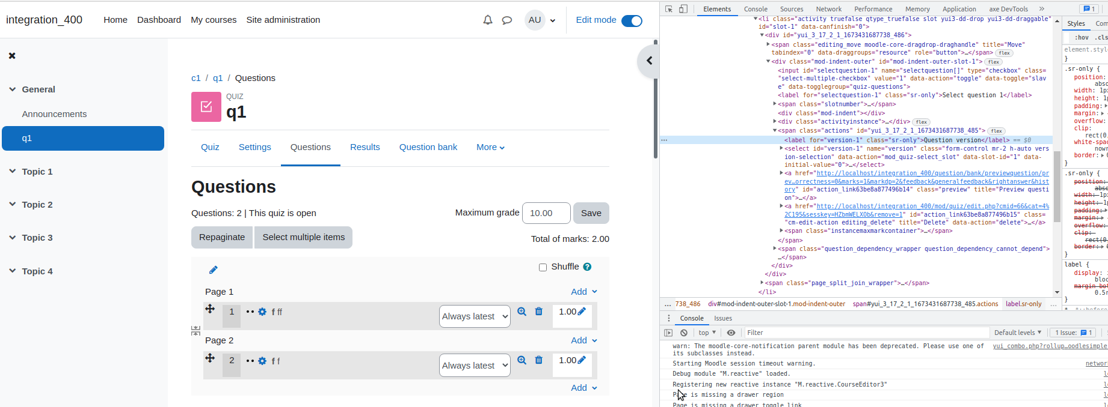The height and width of the screenshot is (407, 1108).
Task: Toggle the DevTools device toolbar
Action: tap(683, 9)
